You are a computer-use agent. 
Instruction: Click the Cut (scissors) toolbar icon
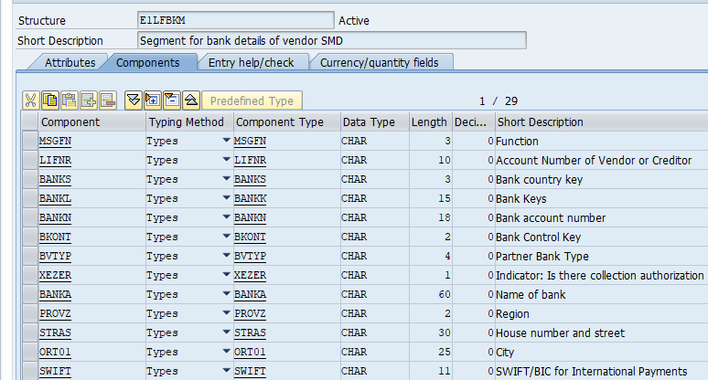(x=30, y=100)
